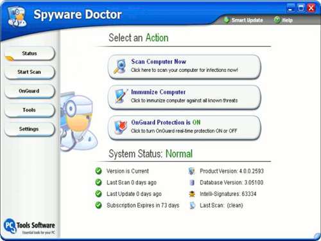This screenshot has height=241, width=321.
Task: Open the Start Scan sidebar tab
Action: [30, 72]
